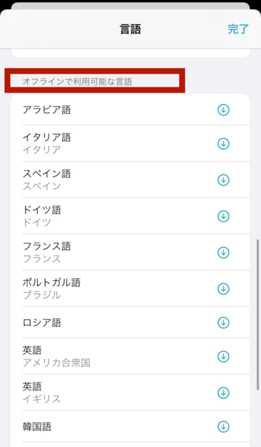Choose the スペイン語 list entry text

pyautogui.click(x=47, y=174)
